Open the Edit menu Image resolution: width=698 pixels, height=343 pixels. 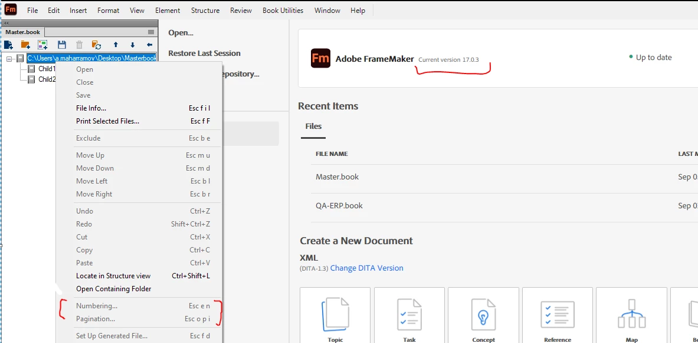[x=54, y=10]
